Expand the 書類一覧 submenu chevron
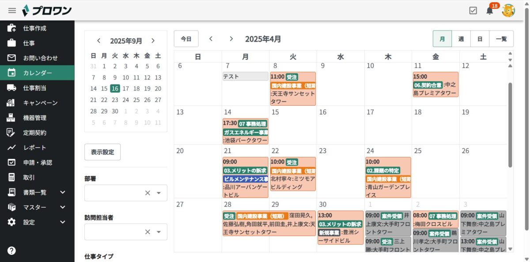Viewport: 530px width, 262px height. click(x=62, y=192)
